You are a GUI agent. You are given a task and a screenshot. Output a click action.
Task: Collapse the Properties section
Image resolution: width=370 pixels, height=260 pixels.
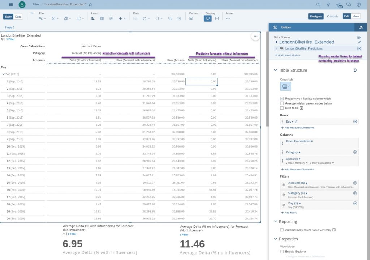(275, 239)
